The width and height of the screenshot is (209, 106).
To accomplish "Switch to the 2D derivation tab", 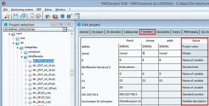I will (114, 32).
